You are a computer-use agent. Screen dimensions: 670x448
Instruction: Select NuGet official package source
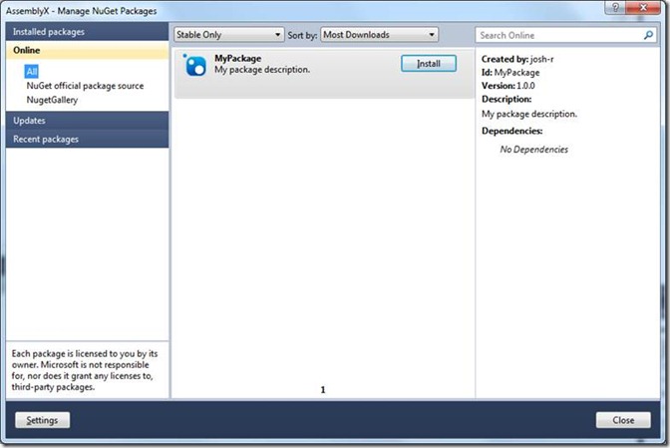coord(85,86)
